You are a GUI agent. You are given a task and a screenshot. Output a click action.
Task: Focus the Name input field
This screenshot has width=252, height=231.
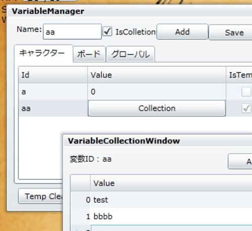click(72, 32)
